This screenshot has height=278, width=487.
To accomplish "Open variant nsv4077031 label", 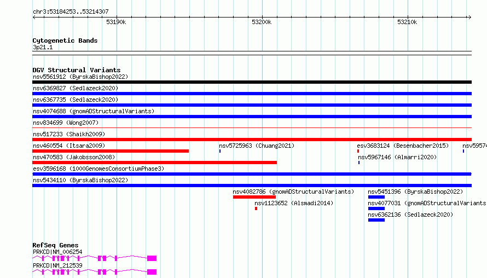I will pos(427,203).
